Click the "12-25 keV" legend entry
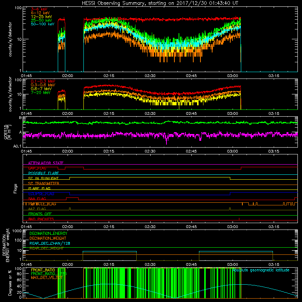 (x=42, y=17)
